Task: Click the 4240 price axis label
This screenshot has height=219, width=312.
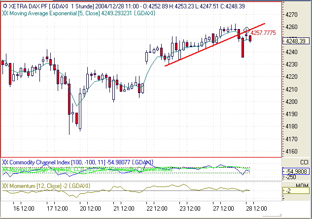Action: [291, 52]
